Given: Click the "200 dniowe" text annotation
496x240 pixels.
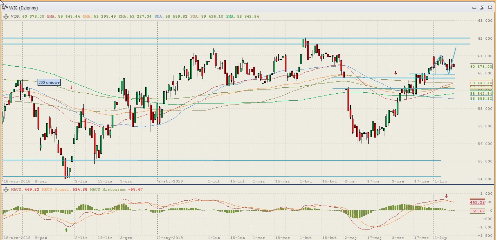Looking at the screenshot, I should pyautogui.click(x=49, y=82).
